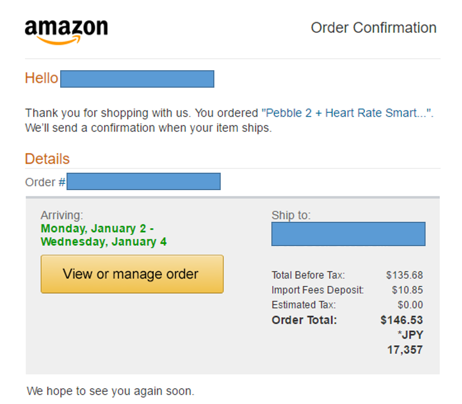
Task: Click the View or manage order button
Action: 132,274
